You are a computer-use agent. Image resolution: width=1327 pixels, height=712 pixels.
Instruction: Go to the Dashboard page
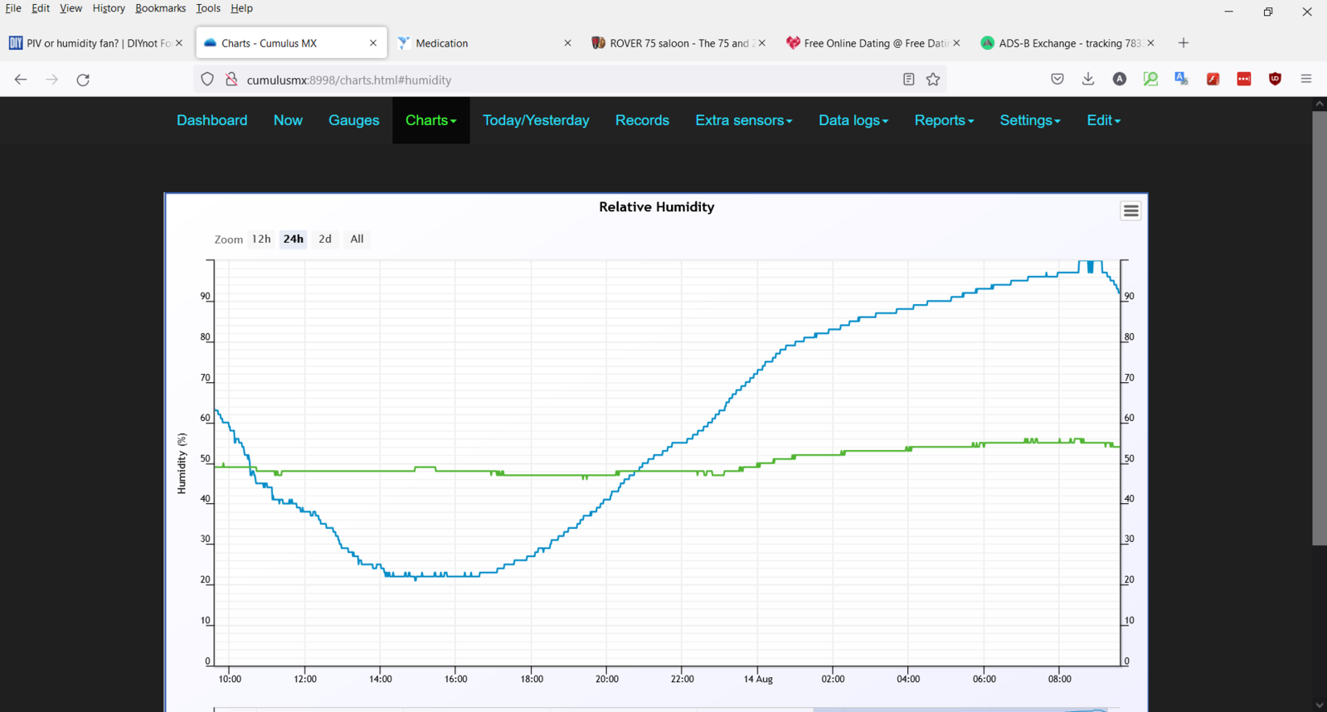tap(212, 120)
